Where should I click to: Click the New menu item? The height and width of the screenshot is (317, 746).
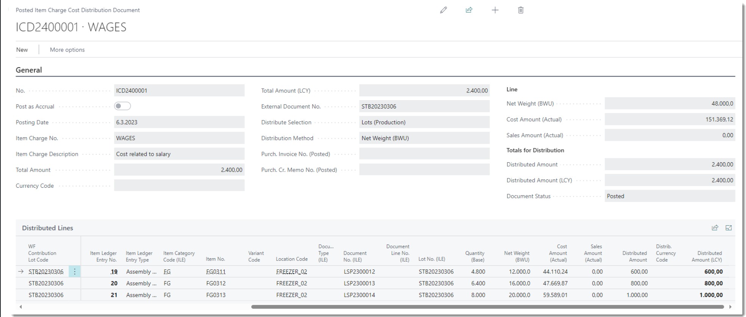point(22,50)
